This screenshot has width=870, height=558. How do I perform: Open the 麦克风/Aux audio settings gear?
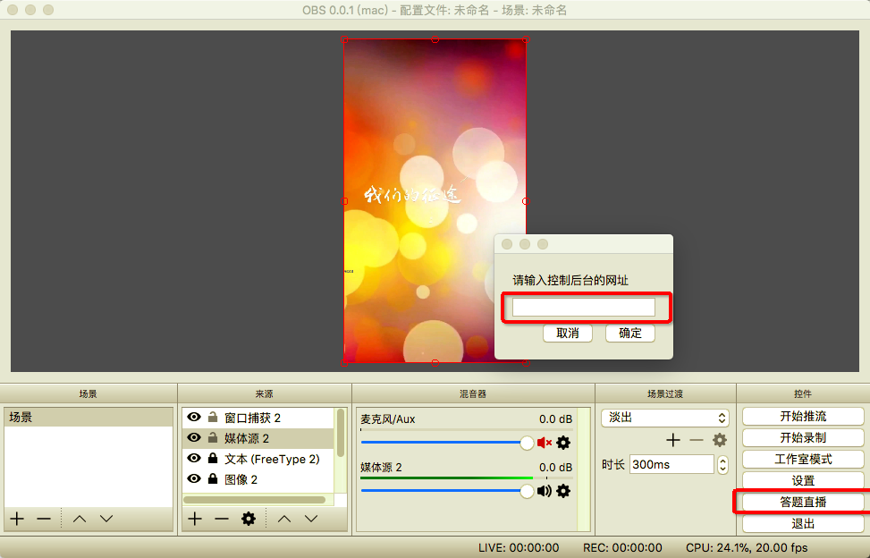click(x=563, y=443)
